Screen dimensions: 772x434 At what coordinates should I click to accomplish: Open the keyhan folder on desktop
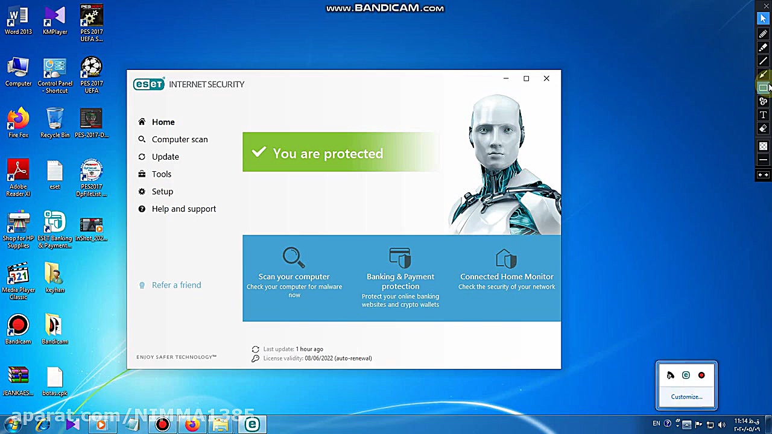[x=55, y=278]
